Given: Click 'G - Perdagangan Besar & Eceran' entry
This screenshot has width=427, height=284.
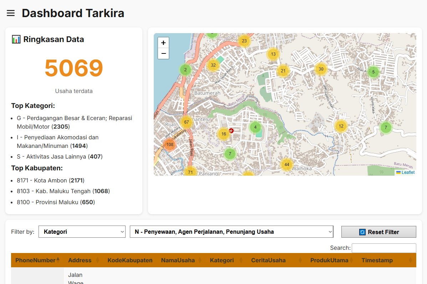Looking at the screenshot, I should [74, 123].
